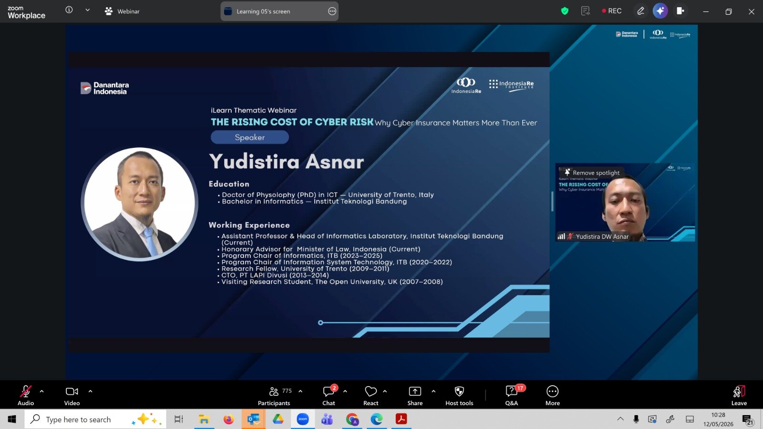This screenshot has height=429, width=763.
Task: Open the Q&A panel
Action: [512, 395]
